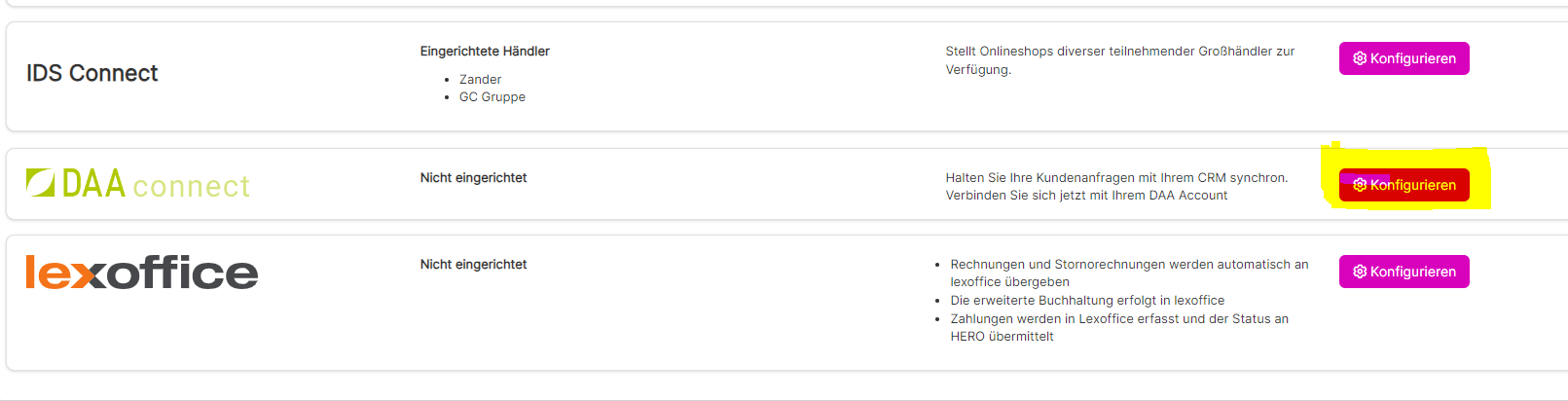Click lexoffice's 'Nicht eingerichtet' status
1568x401 pixels.
point(473,265)
